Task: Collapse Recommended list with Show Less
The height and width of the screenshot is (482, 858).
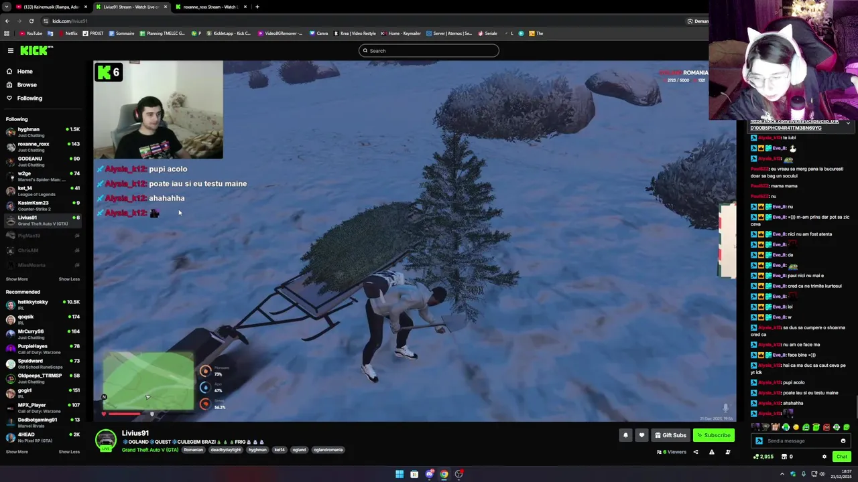Action: point(69,452)
